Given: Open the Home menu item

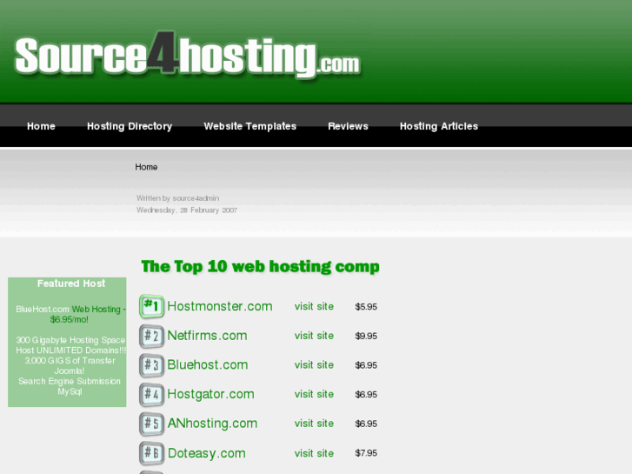Looking at the screenshot, I should click(x=41, y=126).
